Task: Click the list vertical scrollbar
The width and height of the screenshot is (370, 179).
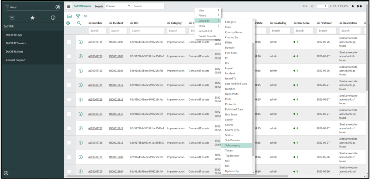Action: (367, 48)
